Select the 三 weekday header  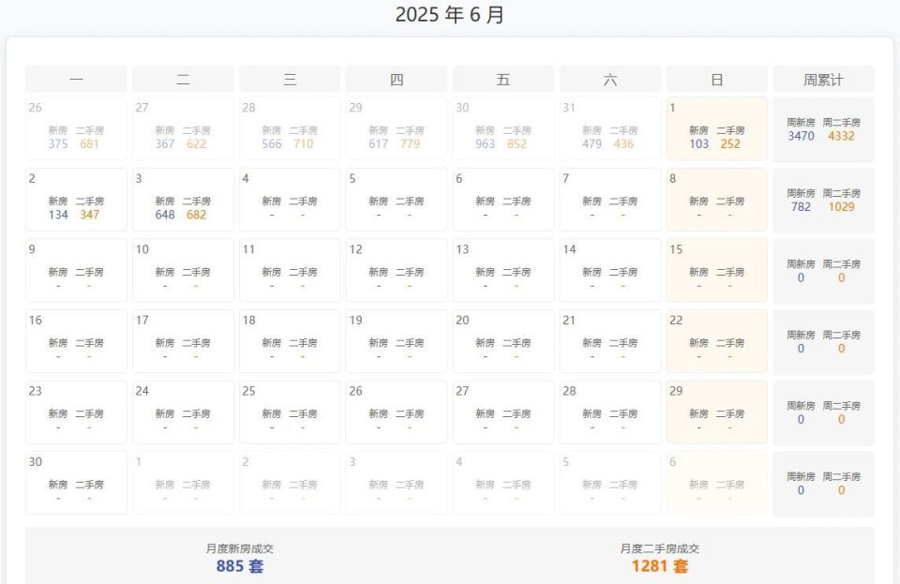tap(290, 79)
